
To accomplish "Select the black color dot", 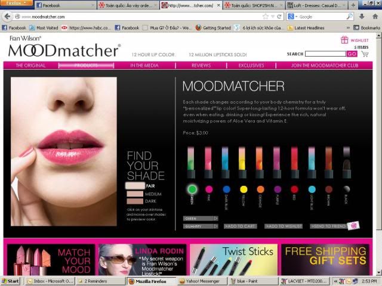I will [346, 189].
